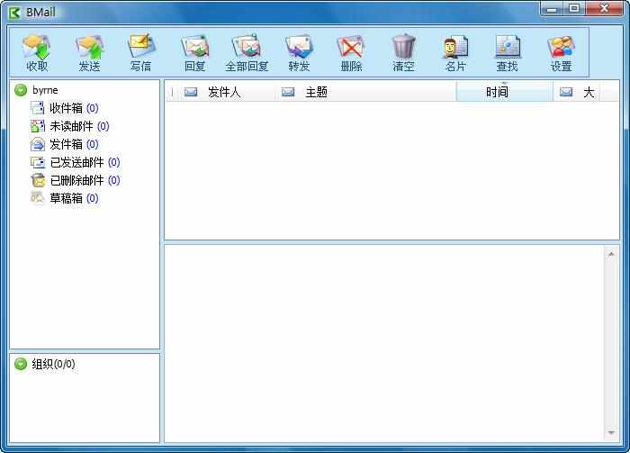Minimize the BMail window
The height and width of the screenshot is (453, 630).
point(553,9)
